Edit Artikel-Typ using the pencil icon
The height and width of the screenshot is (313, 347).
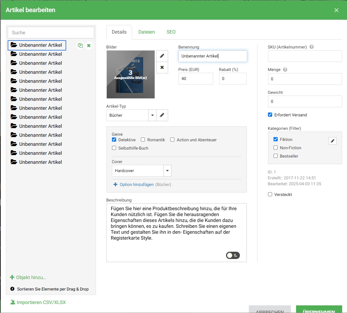(x=162, y=115)
